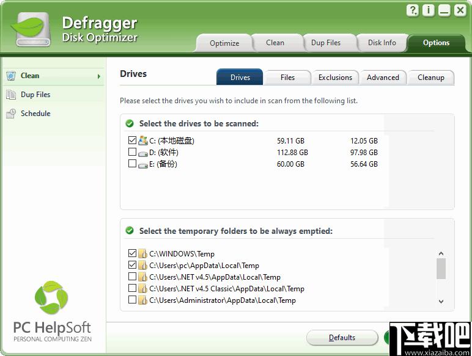This screenshot has width=472, height=356.
Task: Click the C: drive Windows icon
Action: tap(143, 140)
